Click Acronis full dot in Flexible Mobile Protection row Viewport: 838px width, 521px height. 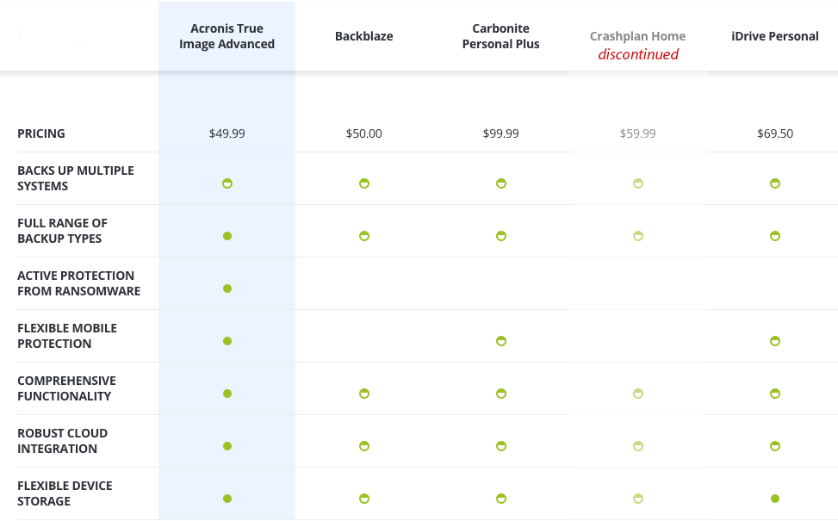point(227,341)
